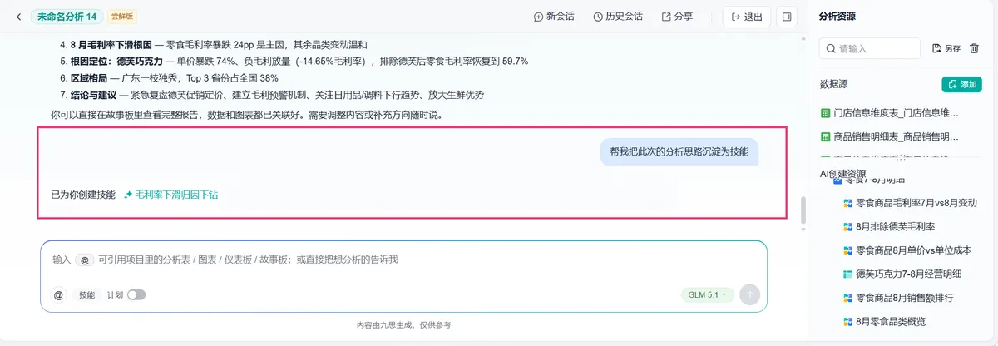Toggle the 计划 switch
The height and width of the screenshot is (346, 998).
coord(136,295)
